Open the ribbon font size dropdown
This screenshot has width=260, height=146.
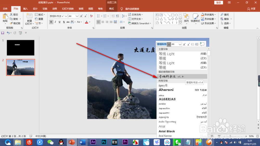pos(77,16)
